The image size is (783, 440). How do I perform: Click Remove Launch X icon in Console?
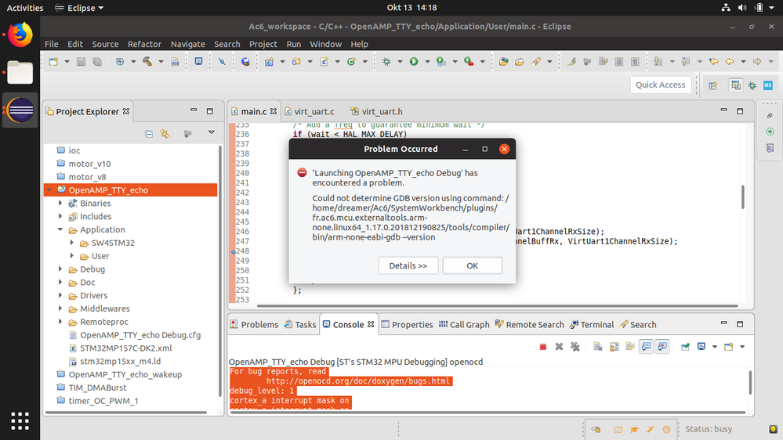pos(560,347)
